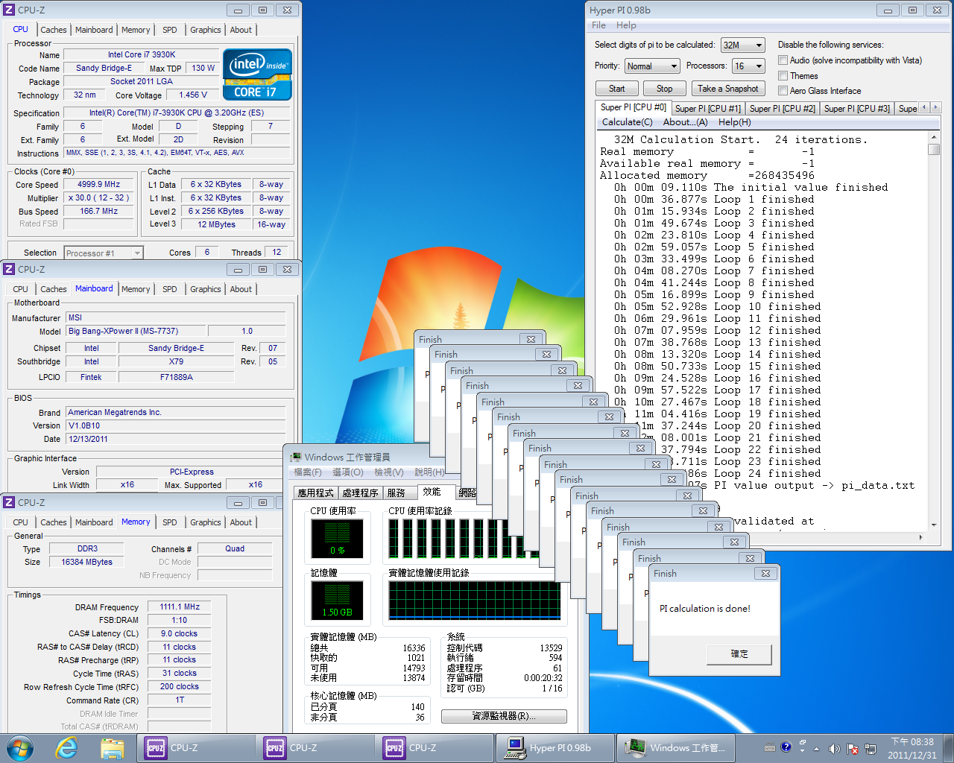The width and height of the screenshot is (954, 763).
Task: Click Take a Snapshot button
Action: (728, 89)
